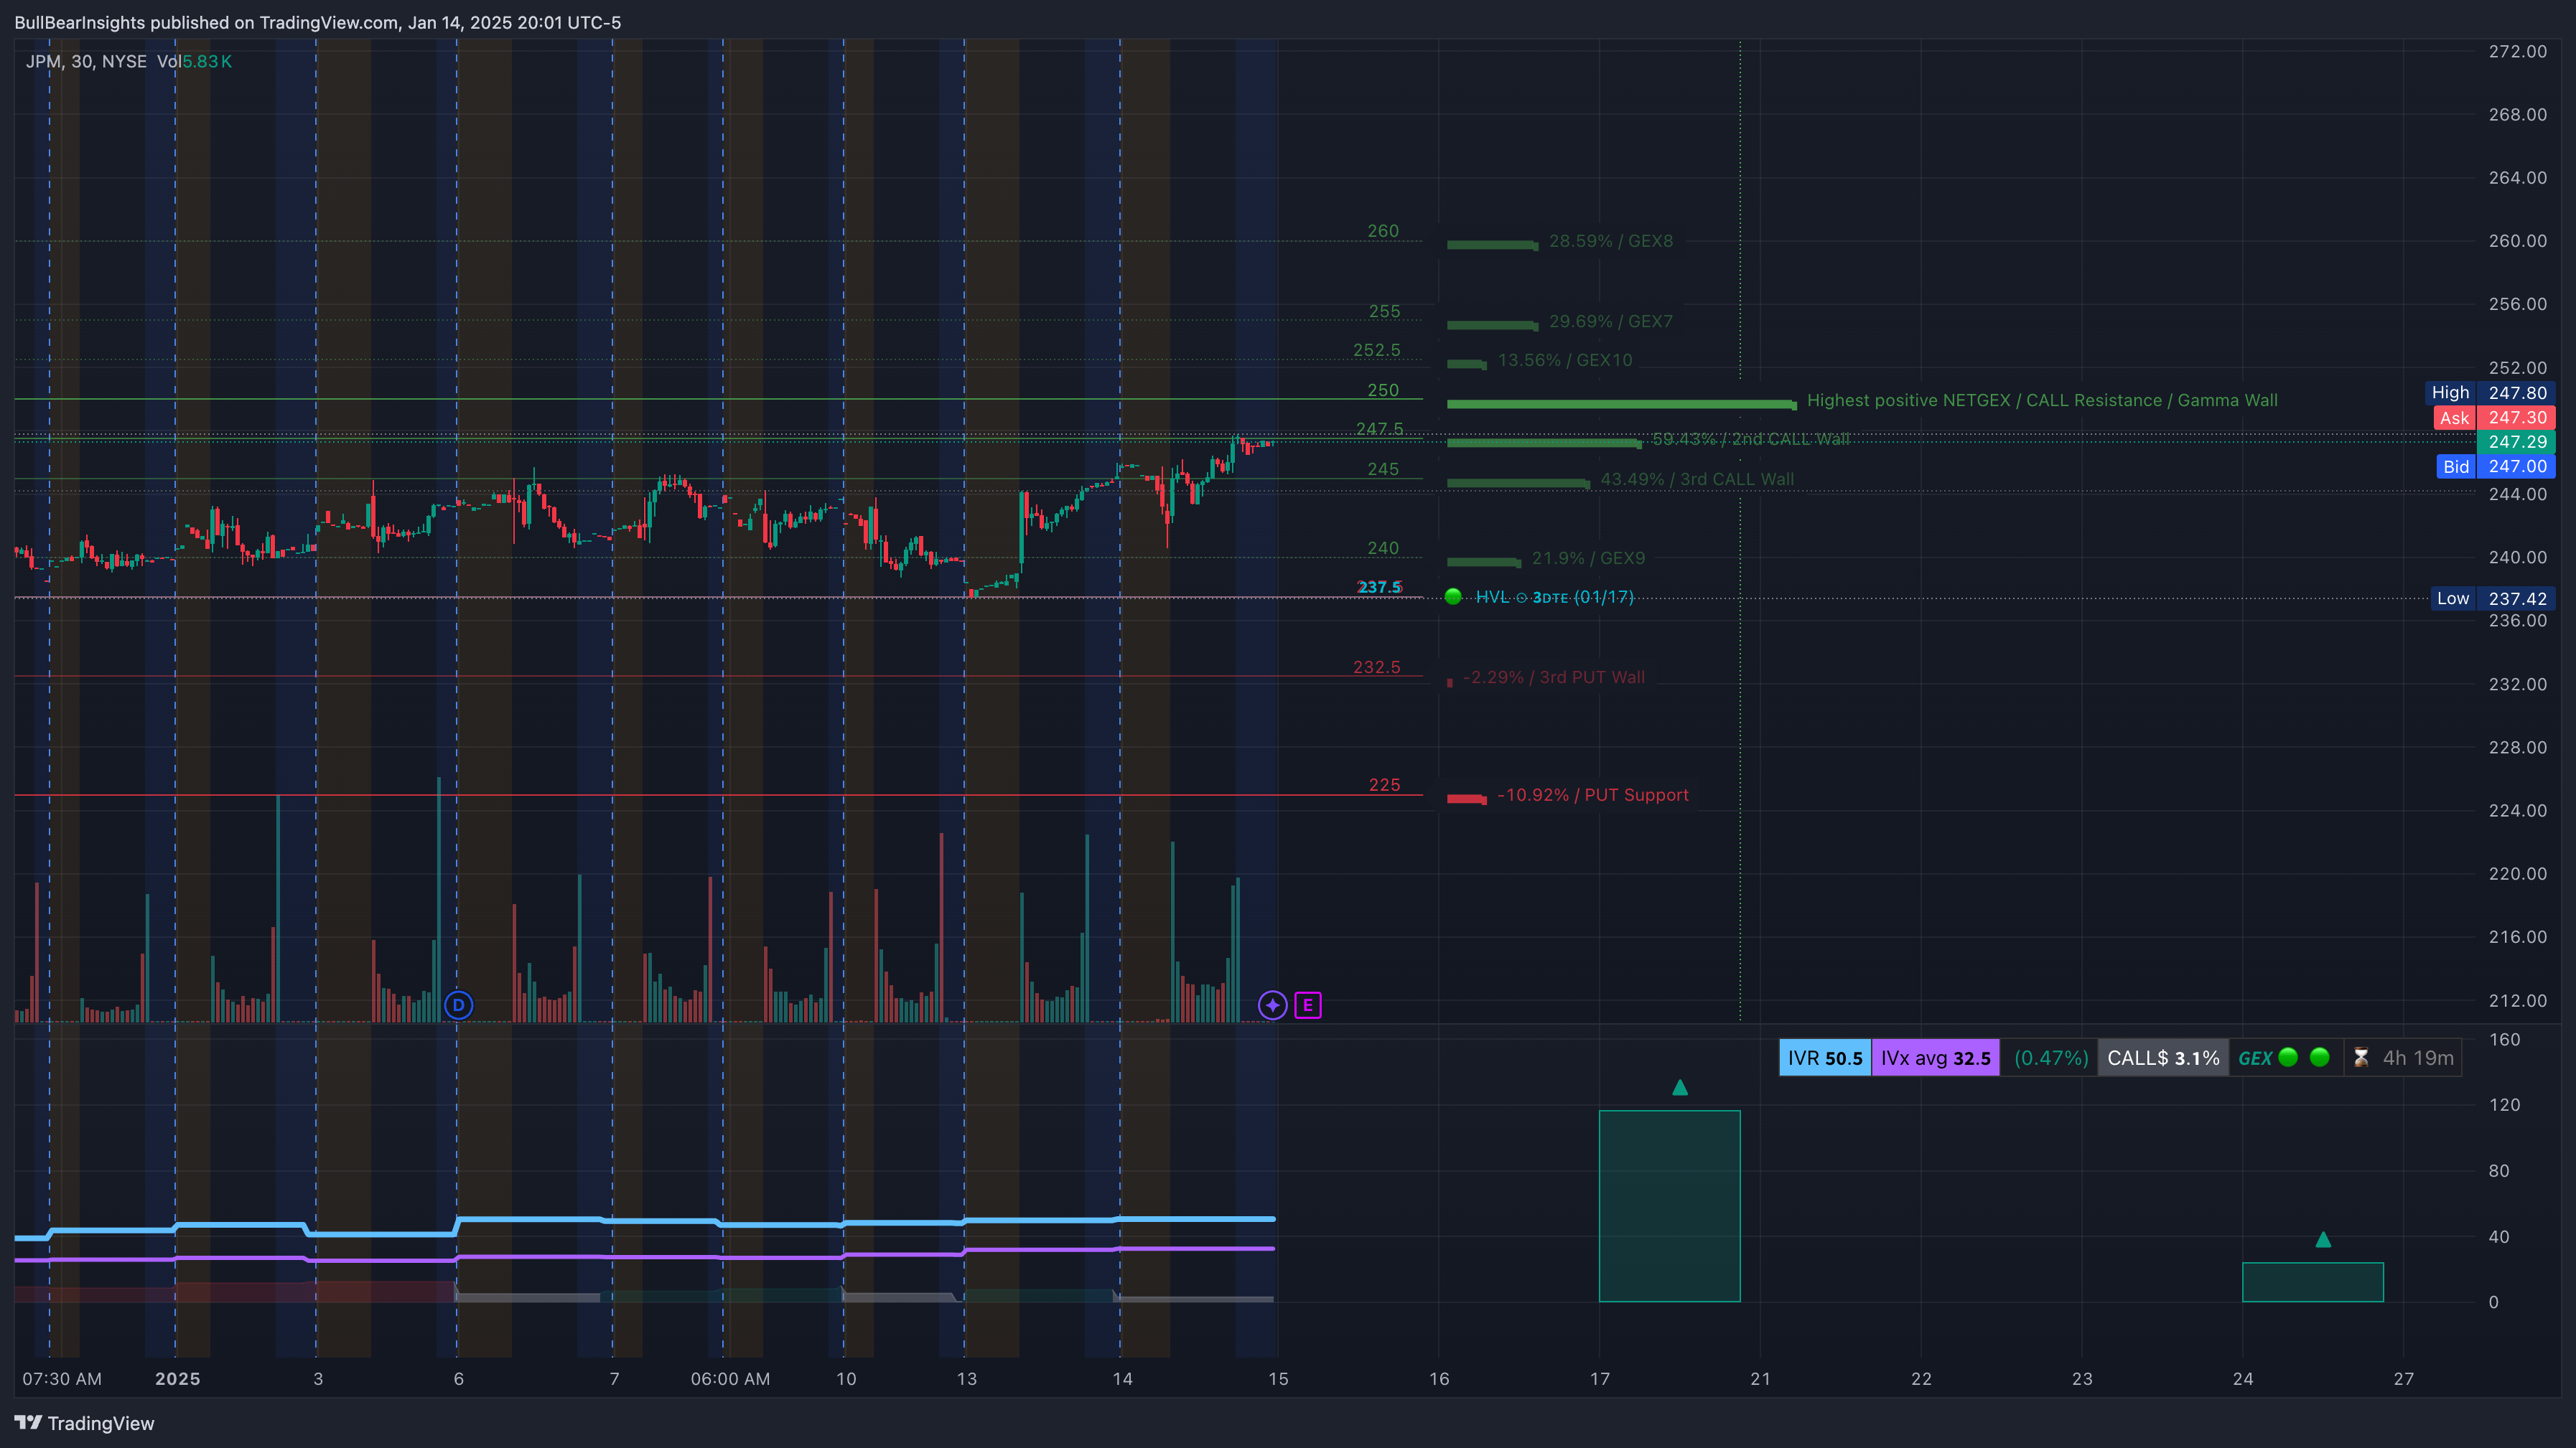2576x1448 pixels.
Task: Click the first green GEX indicator dot
Action: (2288, 1057)
